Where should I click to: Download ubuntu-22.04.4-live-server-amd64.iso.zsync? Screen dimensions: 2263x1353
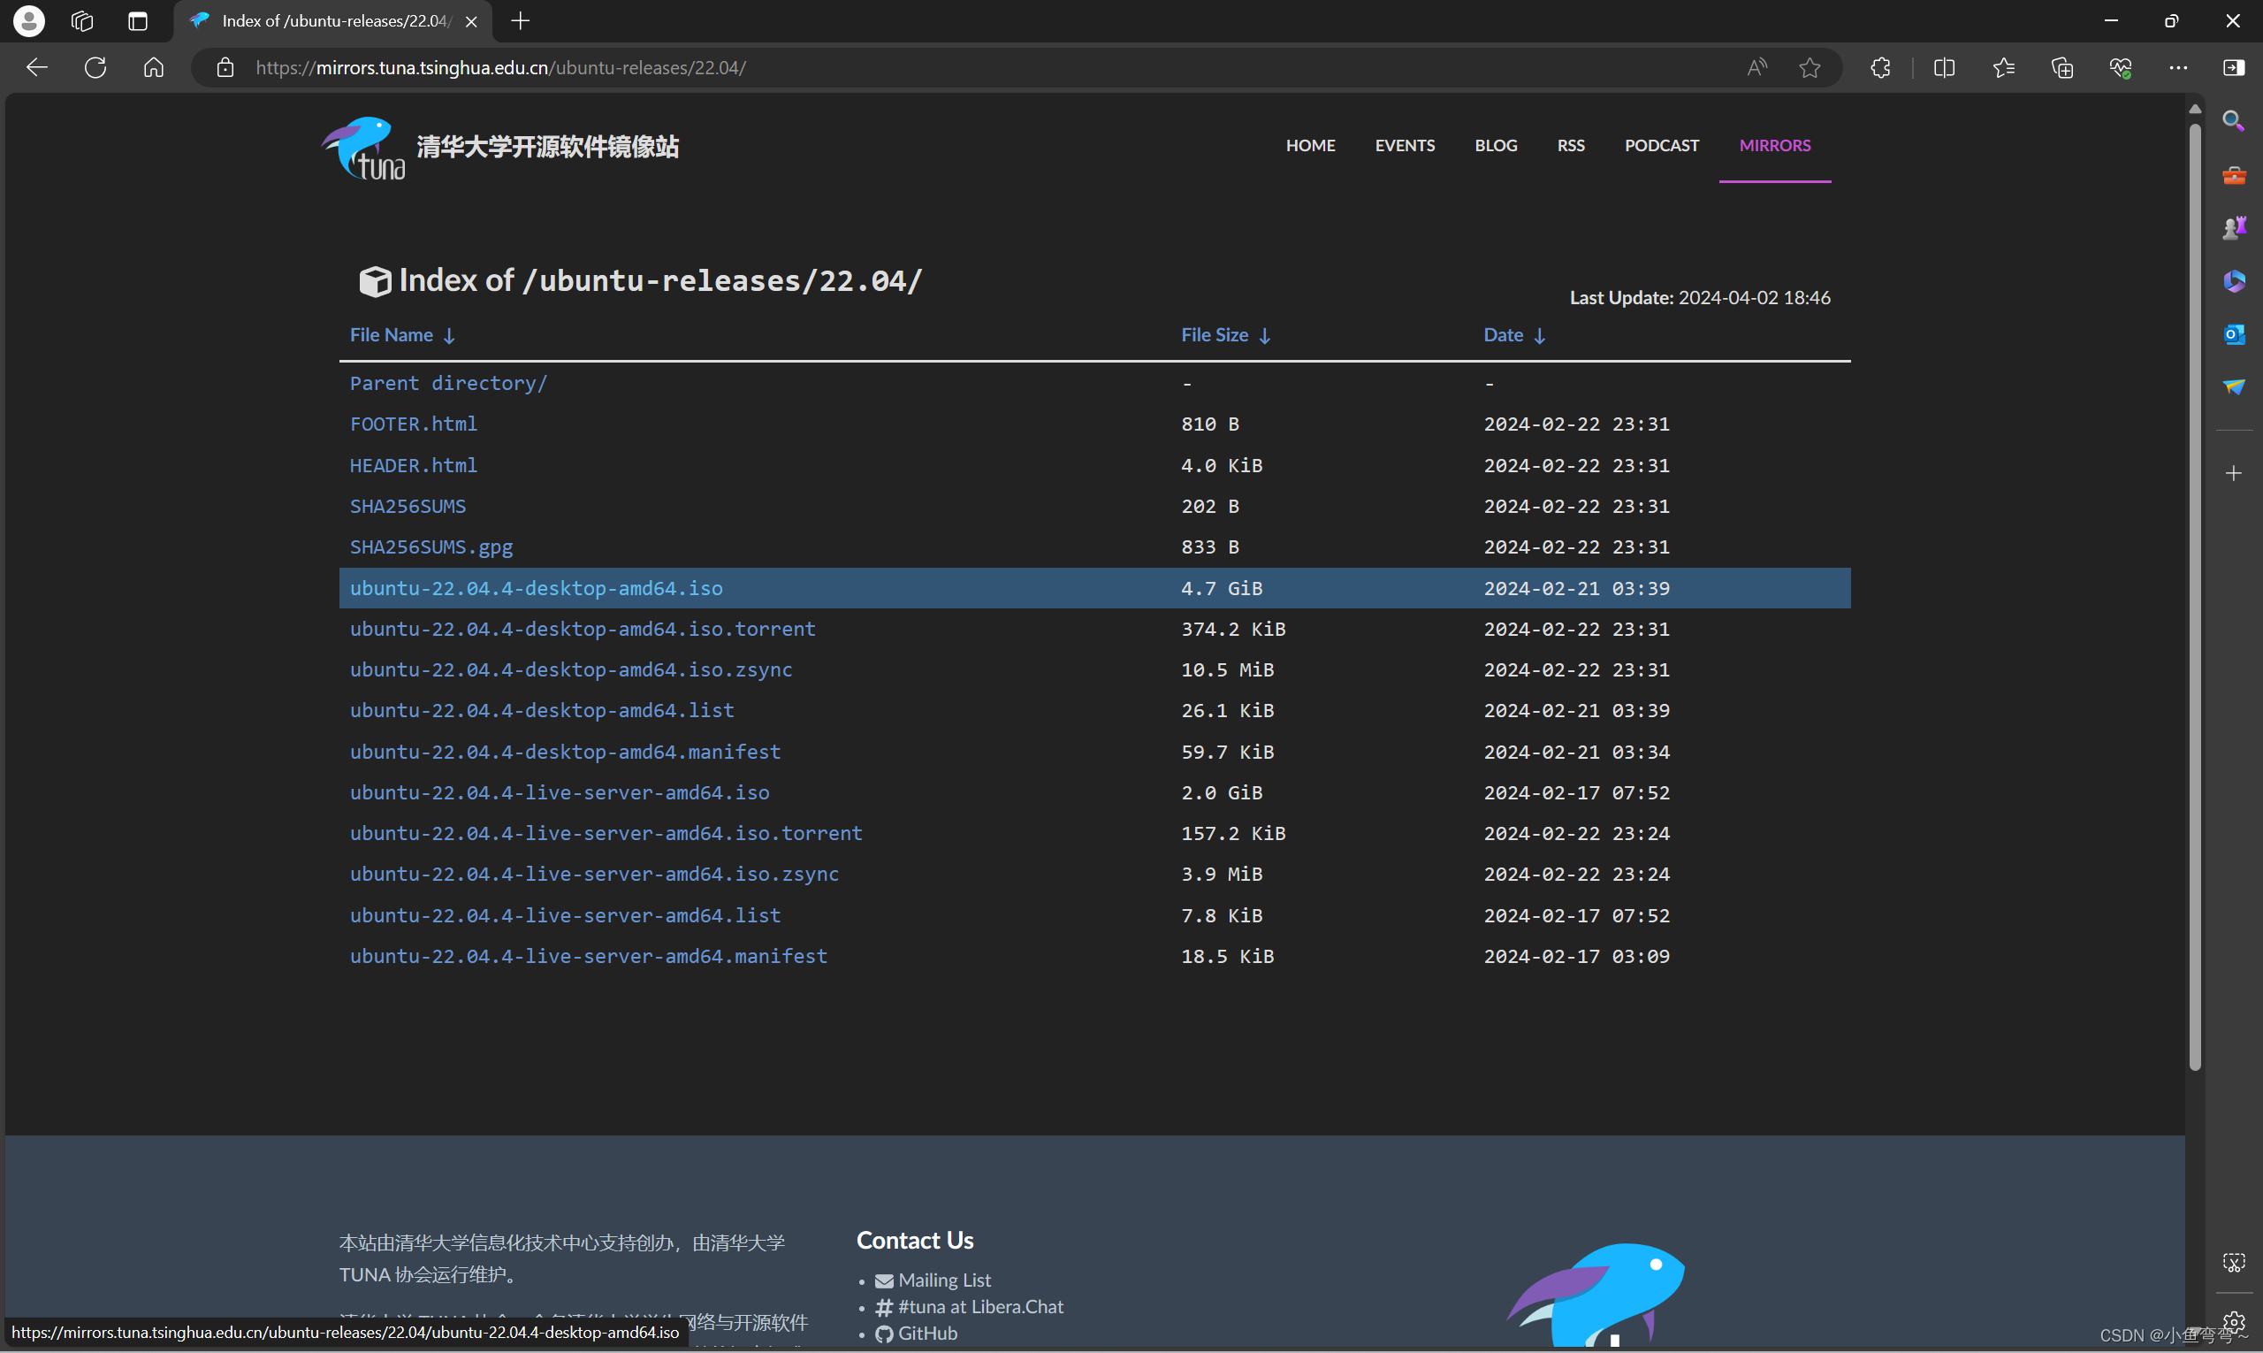pyautogui.click(x=594, y=874)
